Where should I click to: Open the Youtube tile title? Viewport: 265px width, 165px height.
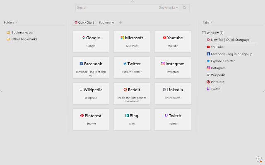pyautogui.click(x=175, y=38)
